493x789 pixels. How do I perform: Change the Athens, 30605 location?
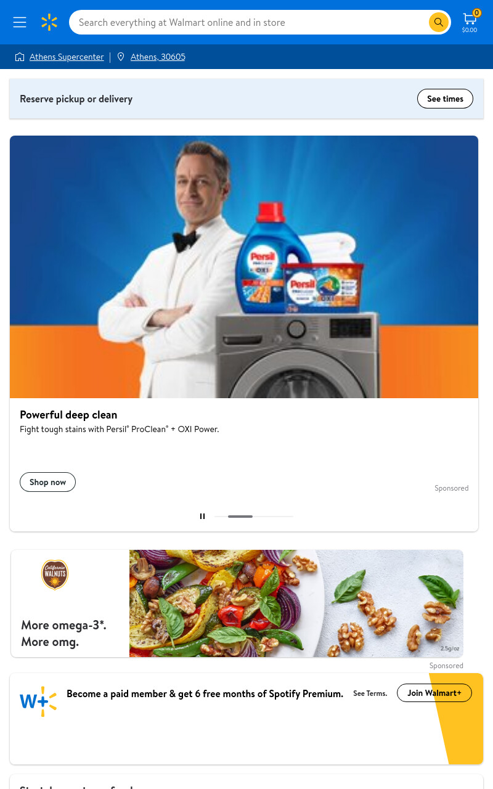tap(158, 57)
